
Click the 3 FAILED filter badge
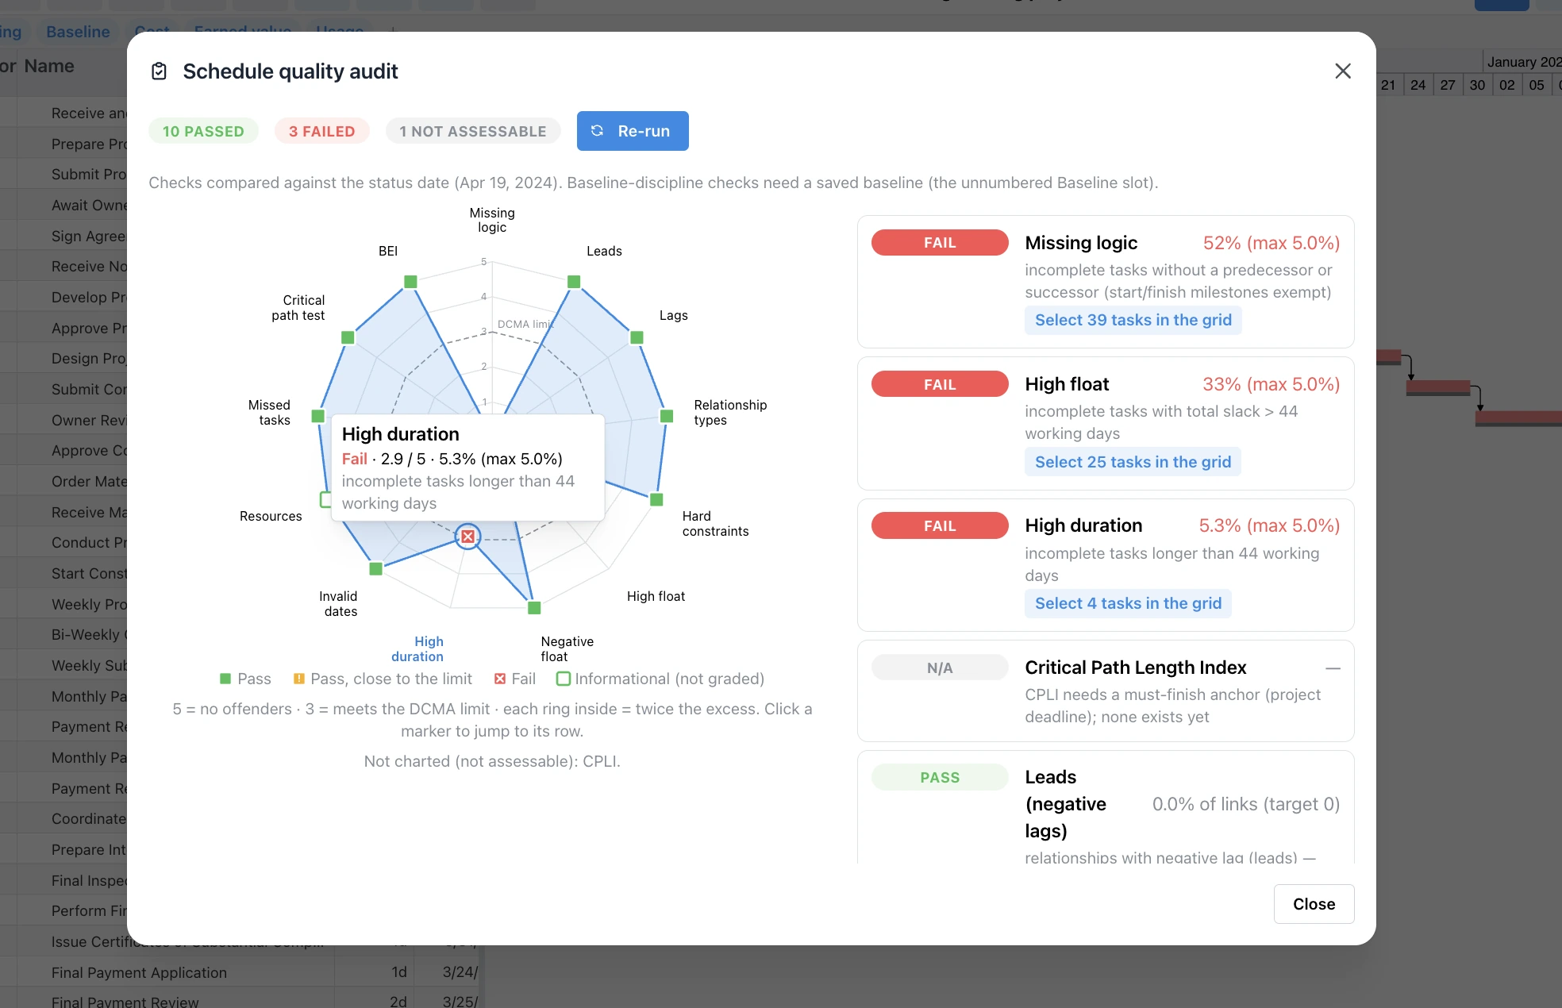(x=321, y=131)
